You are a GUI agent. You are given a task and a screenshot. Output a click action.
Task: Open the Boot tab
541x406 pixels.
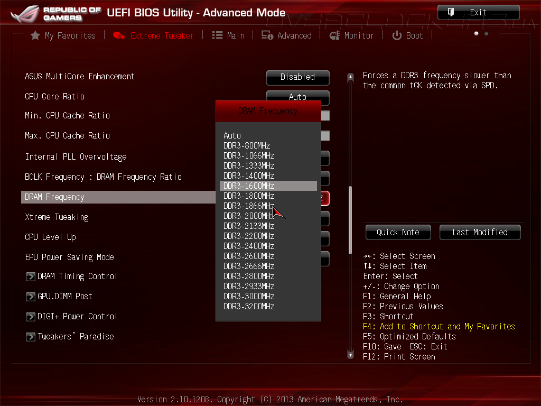(407, 35)
